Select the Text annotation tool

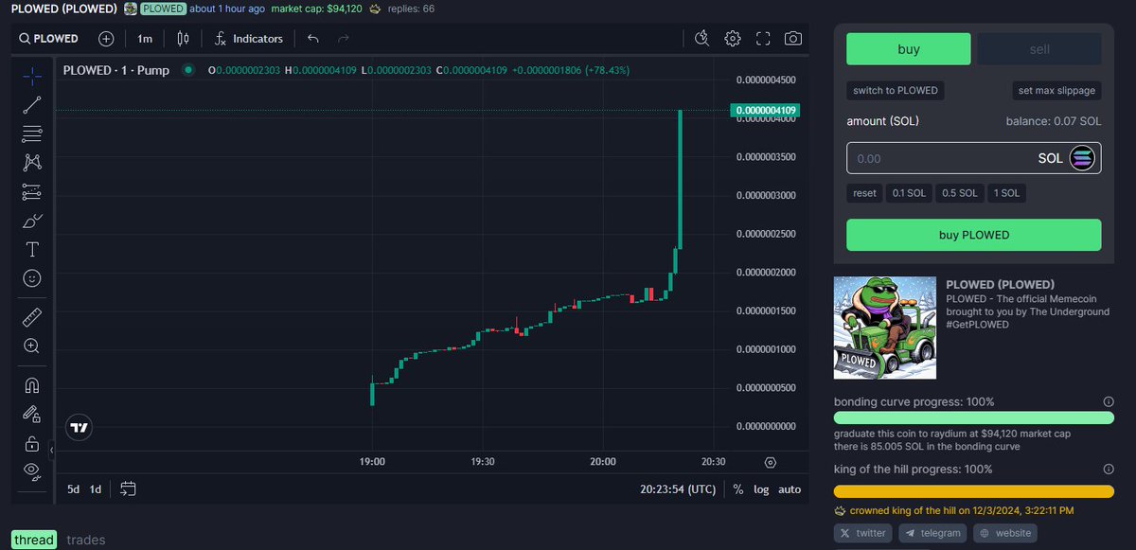click(x=31, y=250)
